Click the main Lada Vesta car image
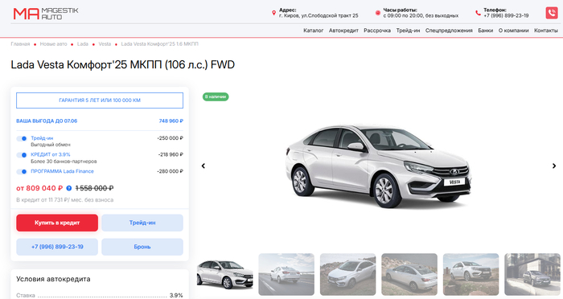 click(379, 166)
